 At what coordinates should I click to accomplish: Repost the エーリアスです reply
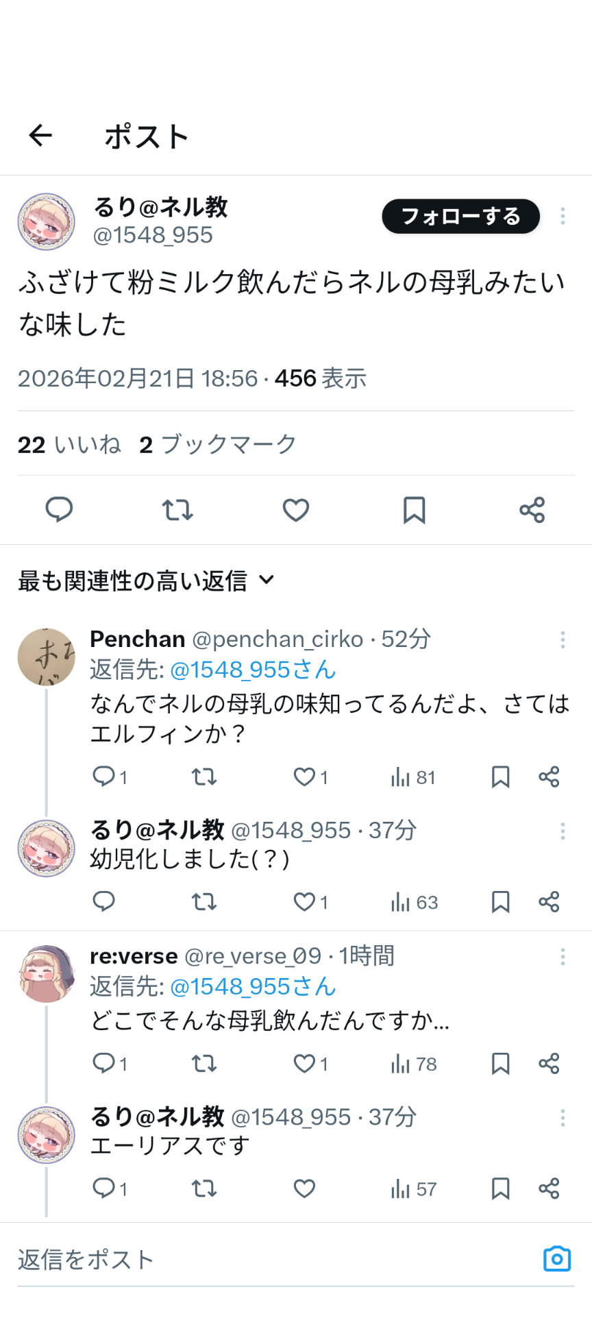tap(203, 1188)
